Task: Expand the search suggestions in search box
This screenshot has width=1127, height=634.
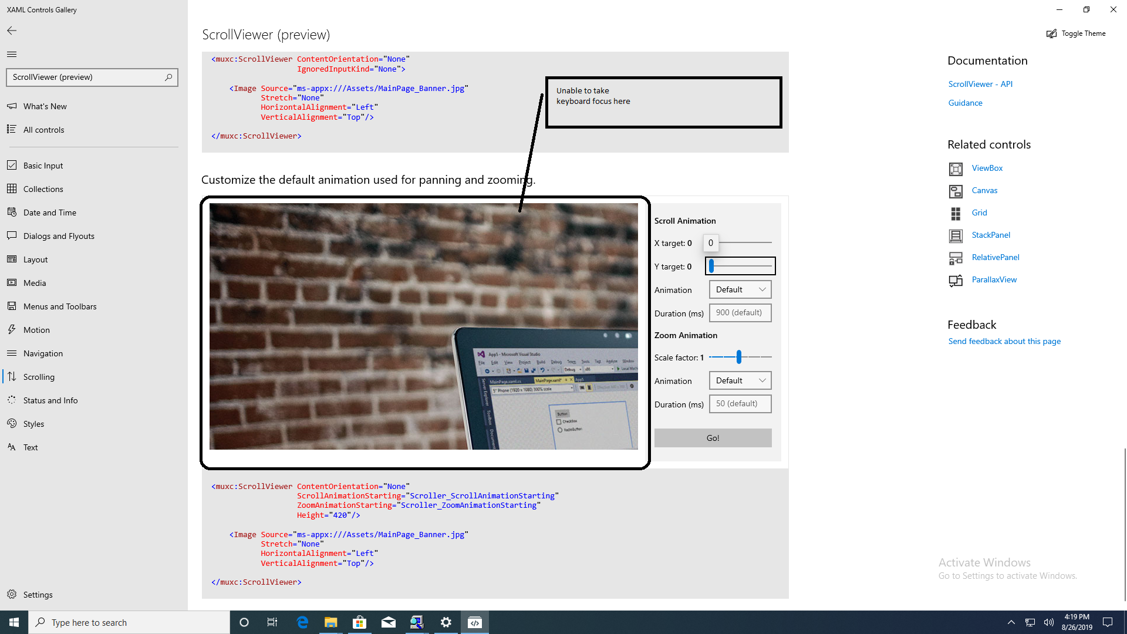Action: [x=168, y=77]
